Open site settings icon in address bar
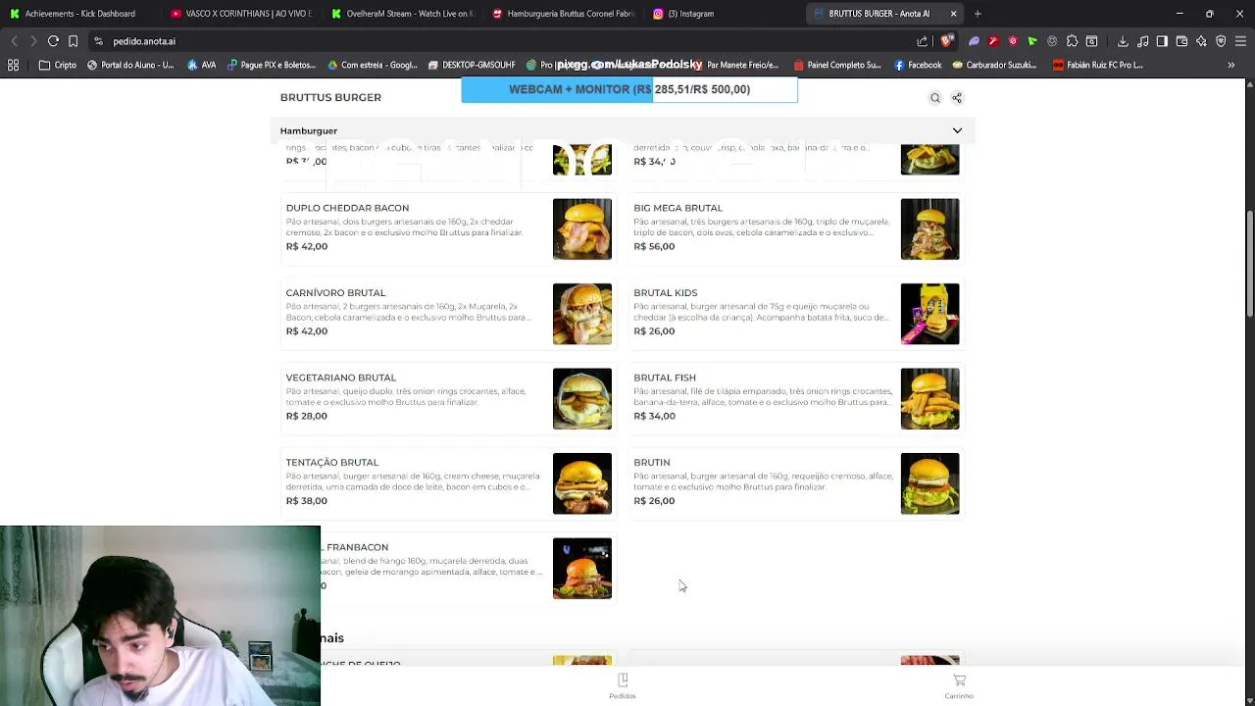The width and height of the screenshot is (1255, 706). click(x=98, y=41)
